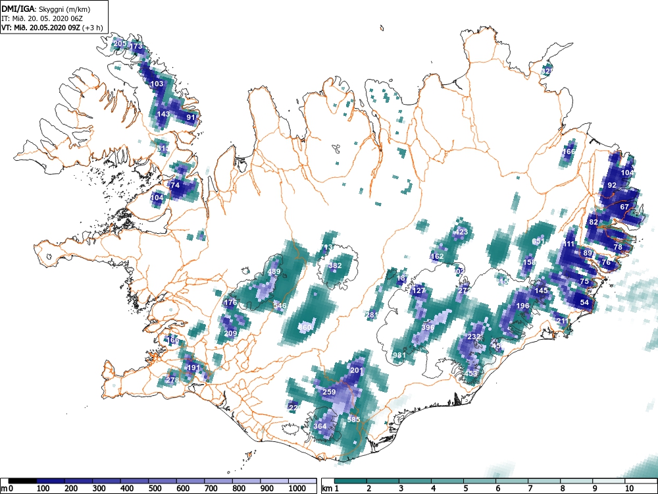Click the visibility value 162
658x494 pixels.
point(437,256)
